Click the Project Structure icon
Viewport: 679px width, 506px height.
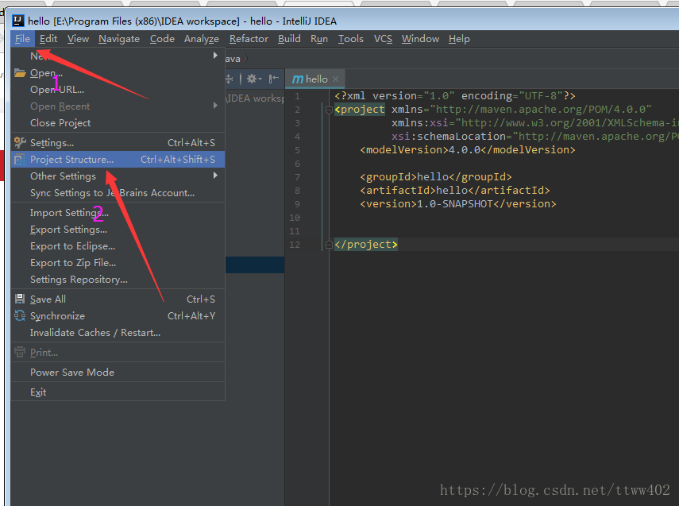coord(20,160)
